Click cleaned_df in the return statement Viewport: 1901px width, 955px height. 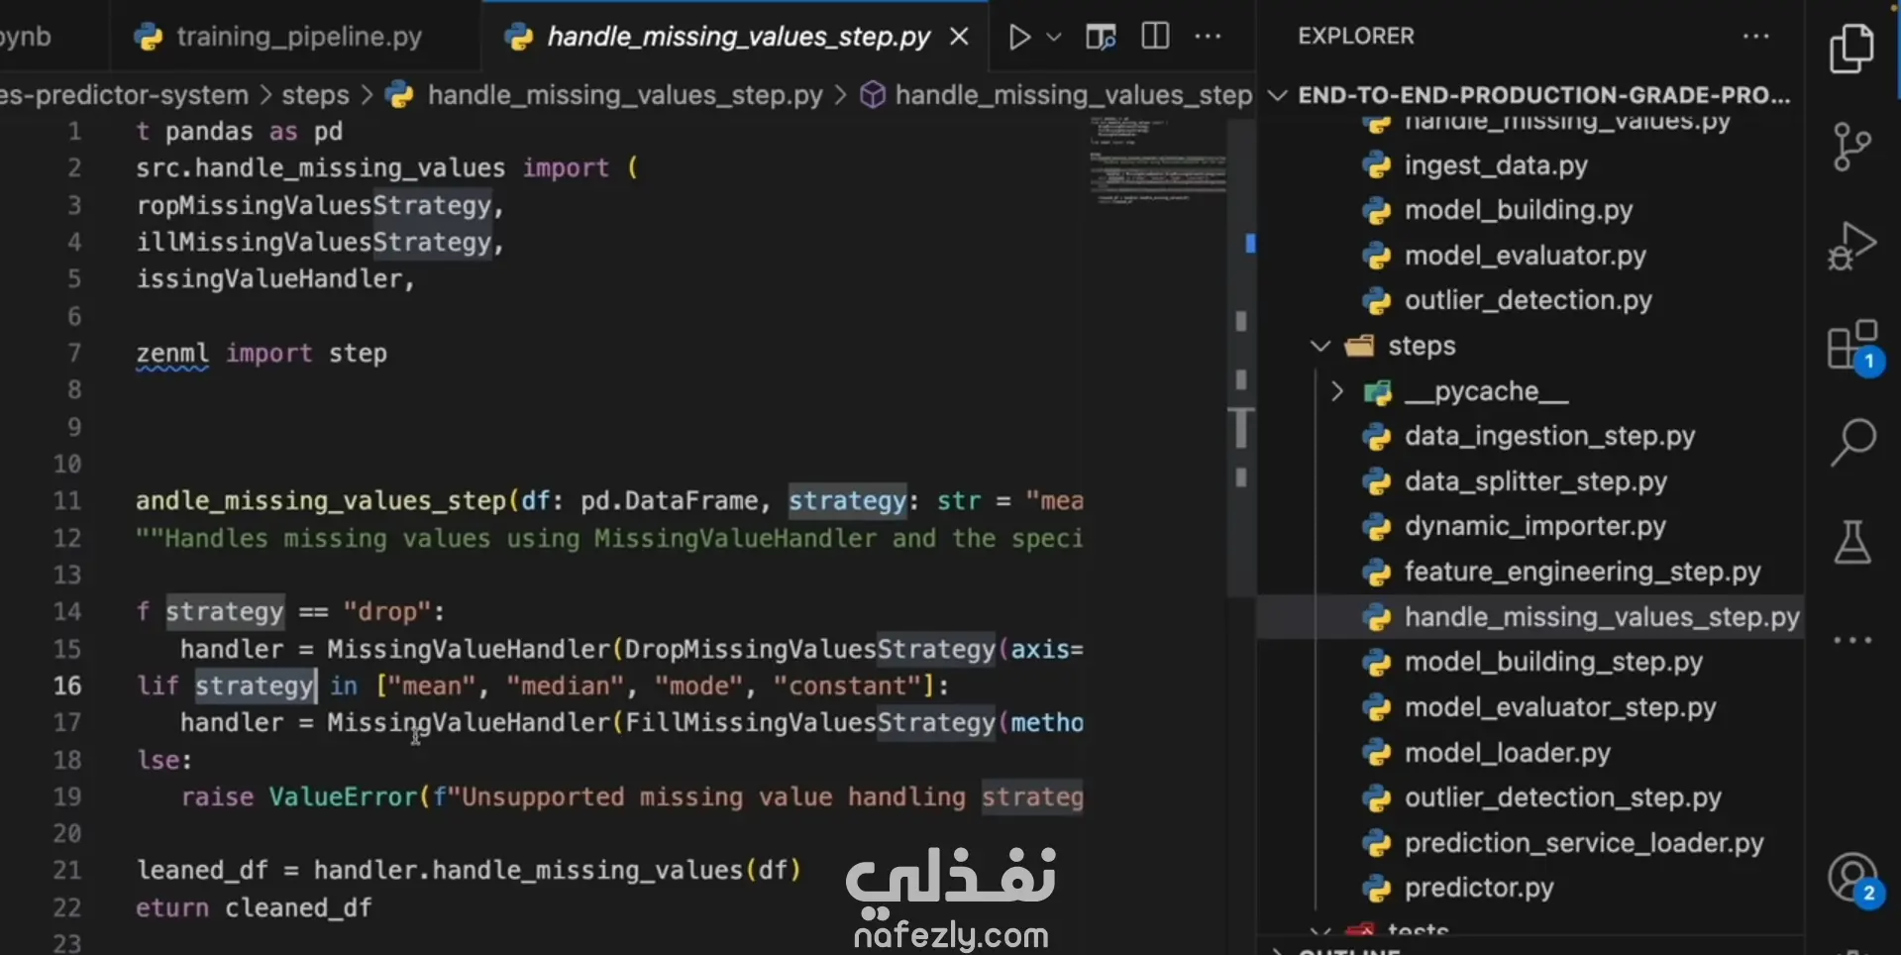[298, 907]
